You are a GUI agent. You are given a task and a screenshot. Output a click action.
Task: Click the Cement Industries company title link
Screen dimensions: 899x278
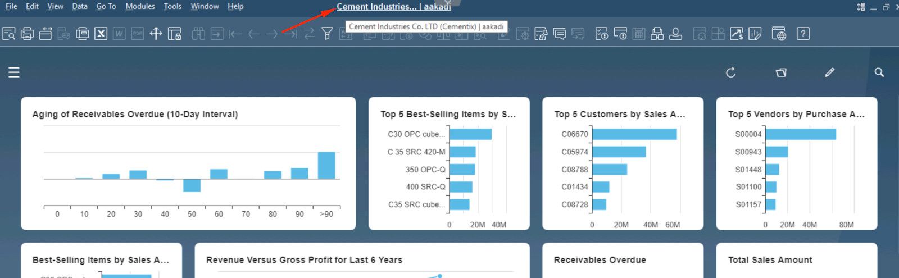tap(393, 7)
